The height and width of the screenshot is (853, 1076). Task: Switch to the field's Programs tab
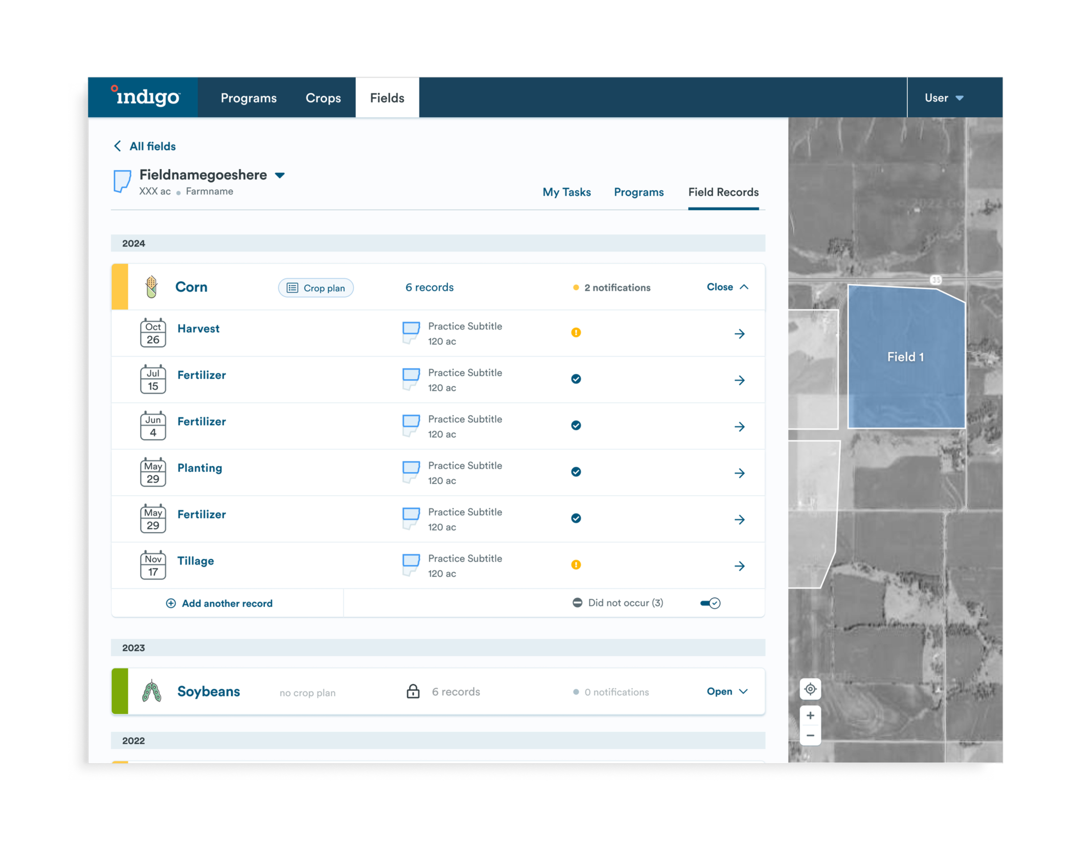click(638, 192)
